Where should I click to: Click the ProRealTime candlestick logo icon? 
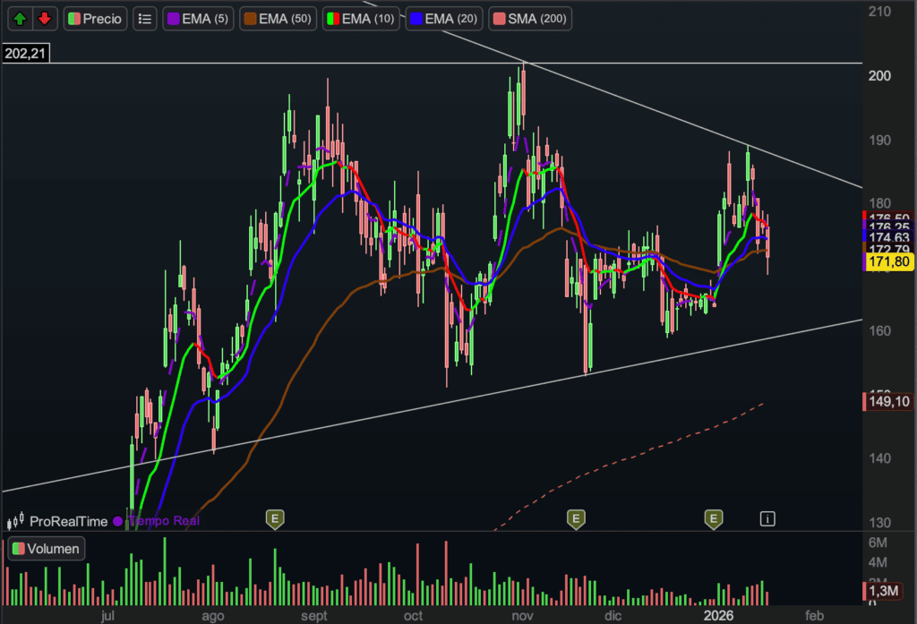(x=15, y=521)
